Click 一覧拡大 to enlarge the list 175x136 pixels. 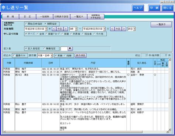(x=79, y=17)
